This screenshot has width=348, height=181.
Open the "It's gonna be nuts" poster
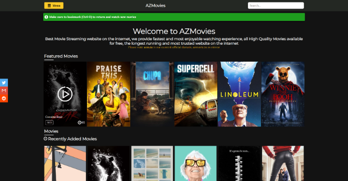point(239,164)
